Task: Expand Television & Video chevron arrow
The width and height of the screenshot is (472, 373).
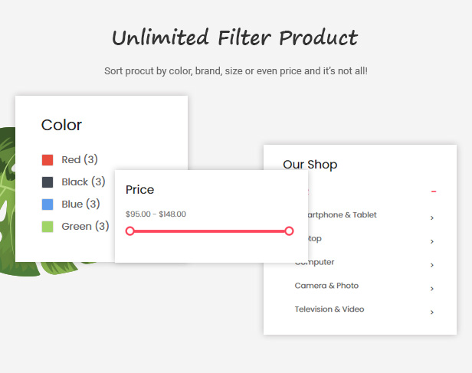Action: pos(432,312)
